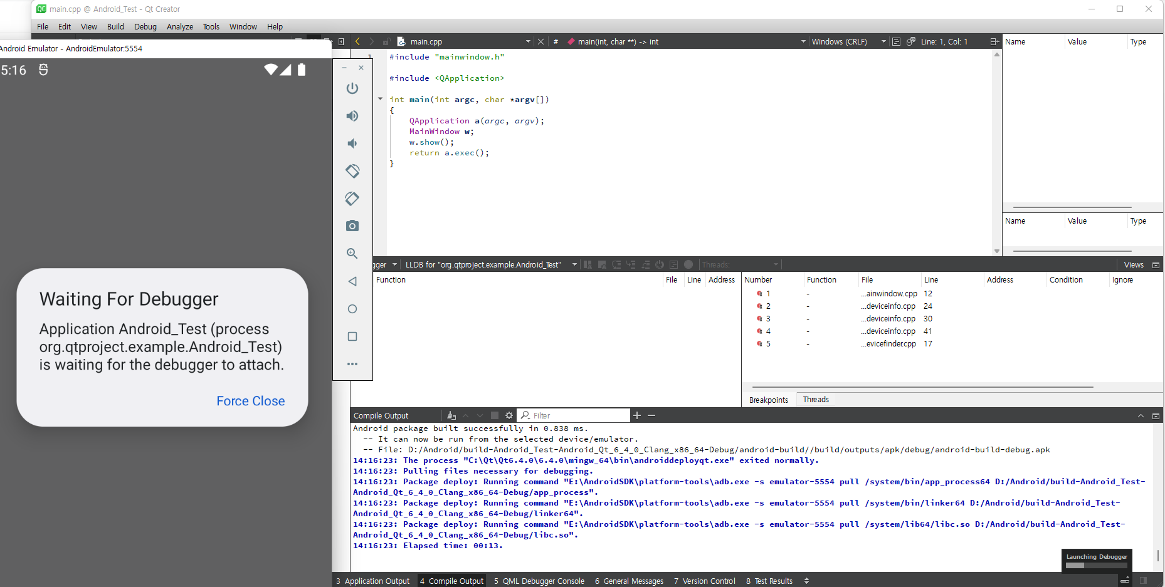Click the emulator zoom magnifier icon
Viewport: 1165px width, 587px height.
coord(352,254)
